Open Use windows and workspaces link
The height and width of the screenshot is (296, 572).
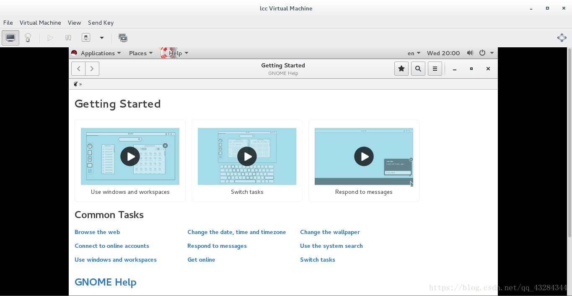(x=116, y=260)
